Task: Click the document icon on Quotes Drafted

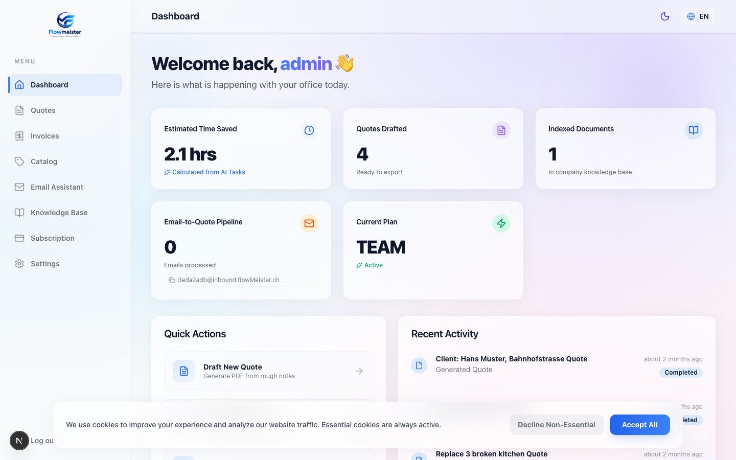Action: 501,130
